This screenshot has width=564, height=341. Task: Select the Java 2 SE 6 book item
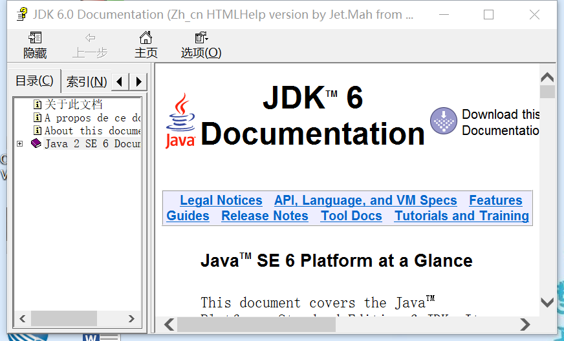(x=92, y=144)
